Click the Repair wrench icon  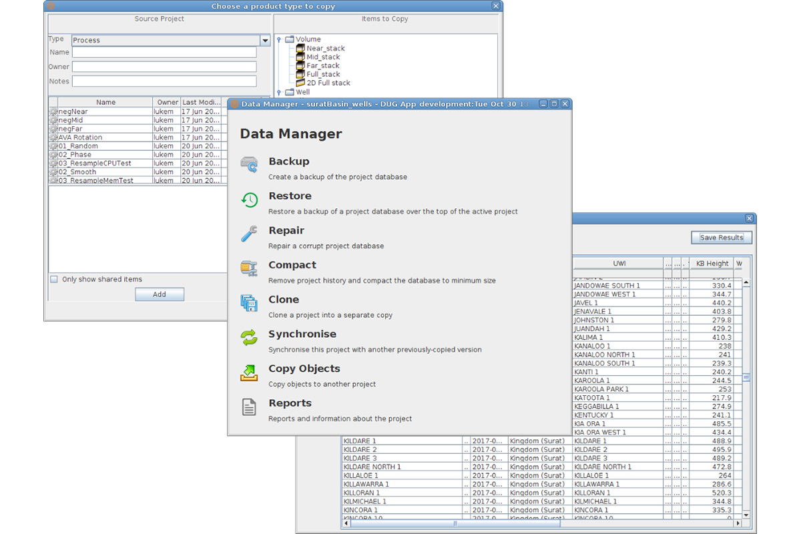(x=249, y=234)
